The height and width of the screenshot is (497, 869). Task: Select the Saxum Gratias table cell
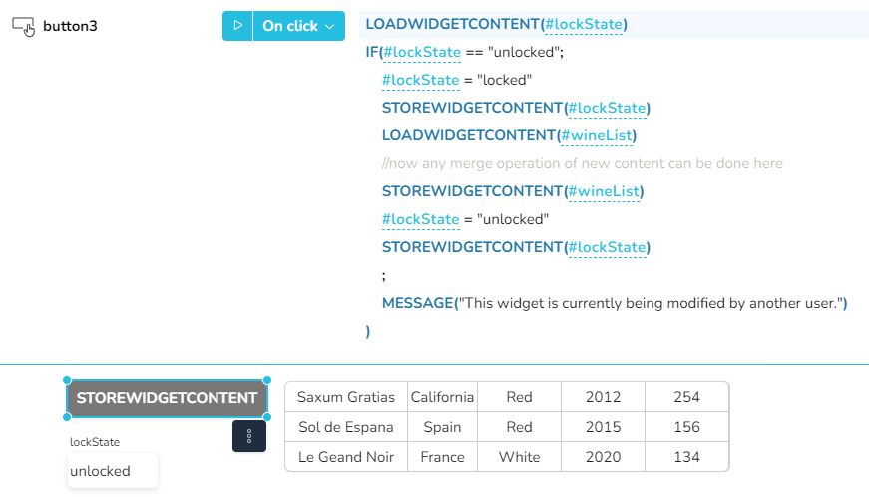click(346, 397)
